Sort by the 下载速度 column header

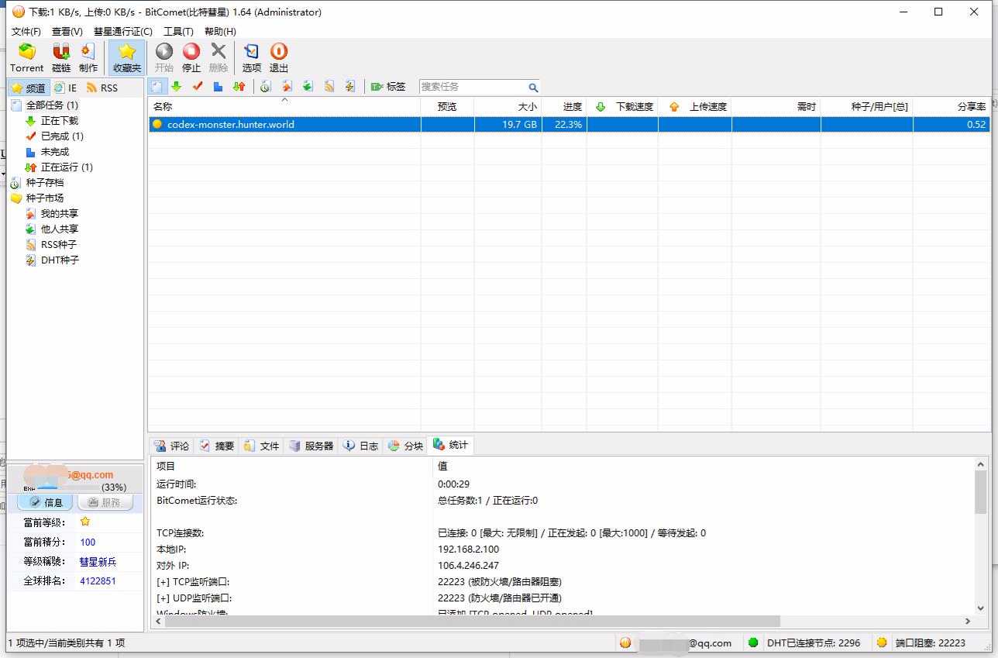(622, 106)
